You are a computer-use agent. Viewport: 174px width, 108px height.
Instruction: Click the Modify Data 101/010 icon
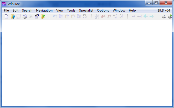pyautogui.click(x=85, y=17)
